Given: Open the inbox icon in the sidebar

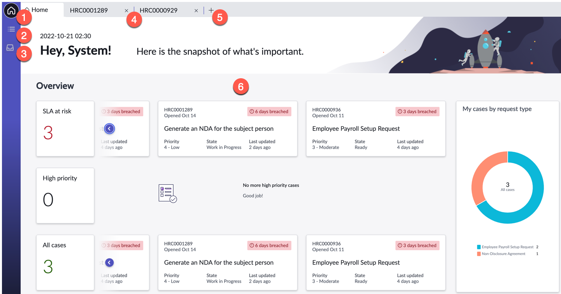Looking at the screenshot, I should tap(10, 48).
